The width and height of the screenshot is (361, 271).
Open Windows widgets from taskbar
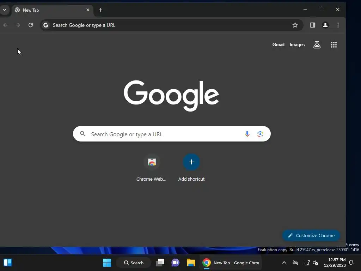(8, 263)
